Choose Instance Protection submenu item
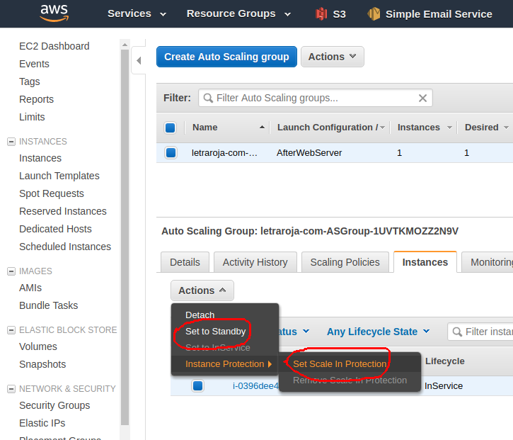513x440 pixels. tap(225, 364)
